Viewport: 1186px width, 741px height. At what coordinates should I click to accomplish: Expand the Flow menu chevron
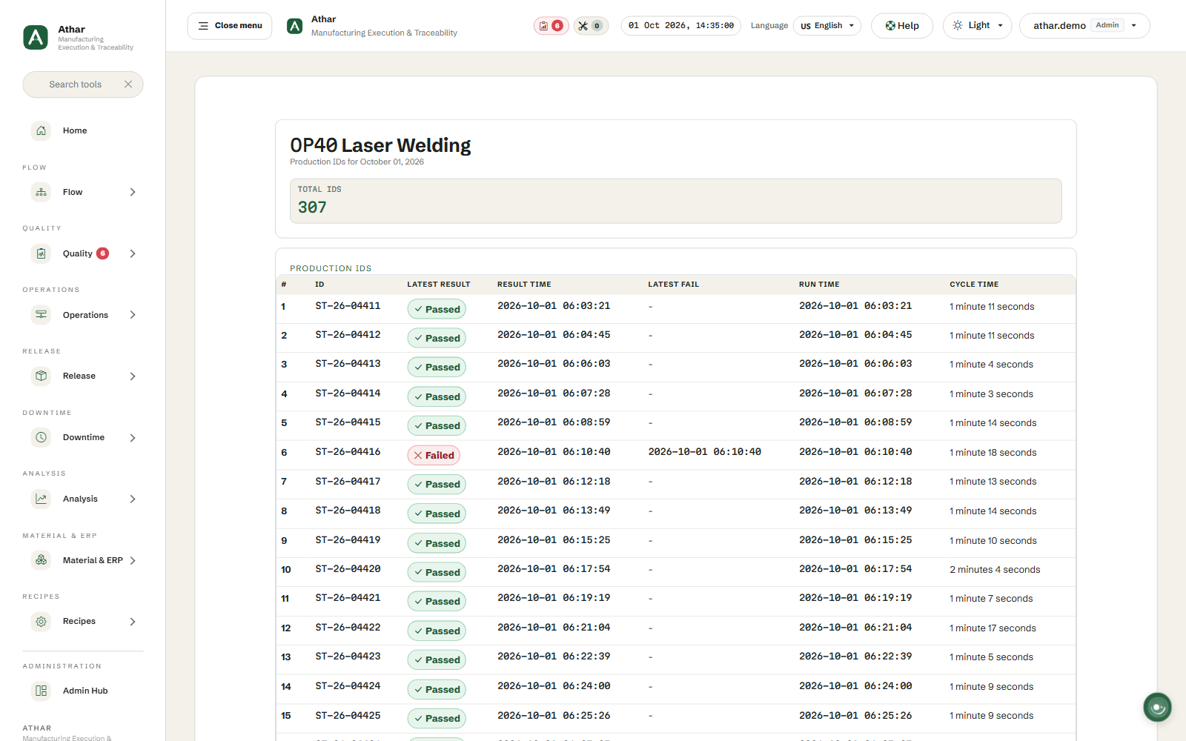(x=133, y=192)
